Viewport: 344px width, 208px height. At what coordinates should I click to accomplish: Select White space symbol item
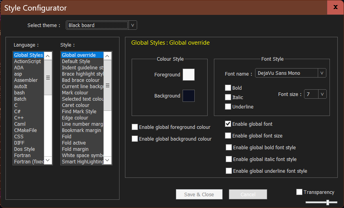point(82,156)
